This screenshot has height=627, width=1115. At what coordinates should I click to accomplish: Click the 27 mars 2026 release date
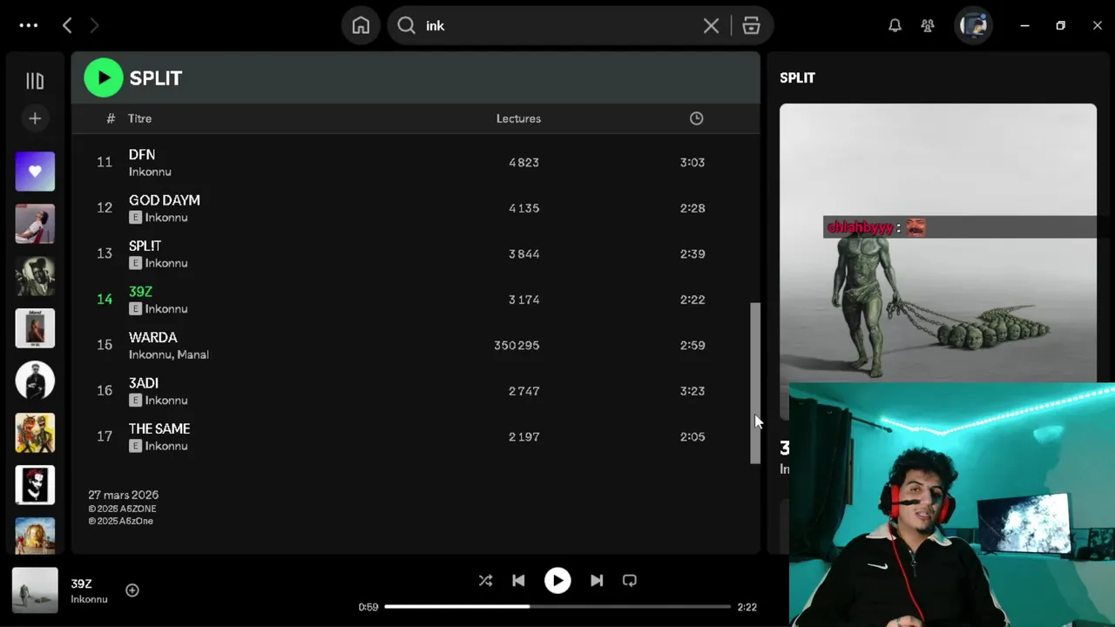pyautogui.click(x=123, y=495)
